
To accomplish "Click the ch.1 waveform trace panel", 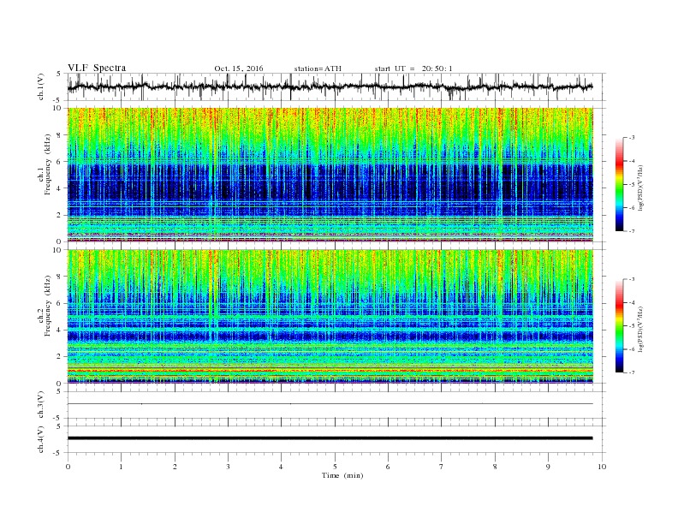I will pyautogui.click(x=336, y=86).
